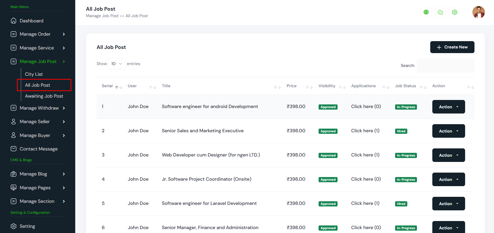This screenshot has width=494, height=233.
Task: Sort table by Serial column arrows
Action: click(x=119, y=87)
